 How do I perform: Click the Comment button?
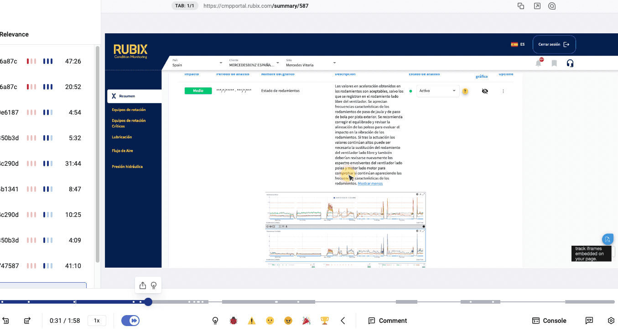388,321
